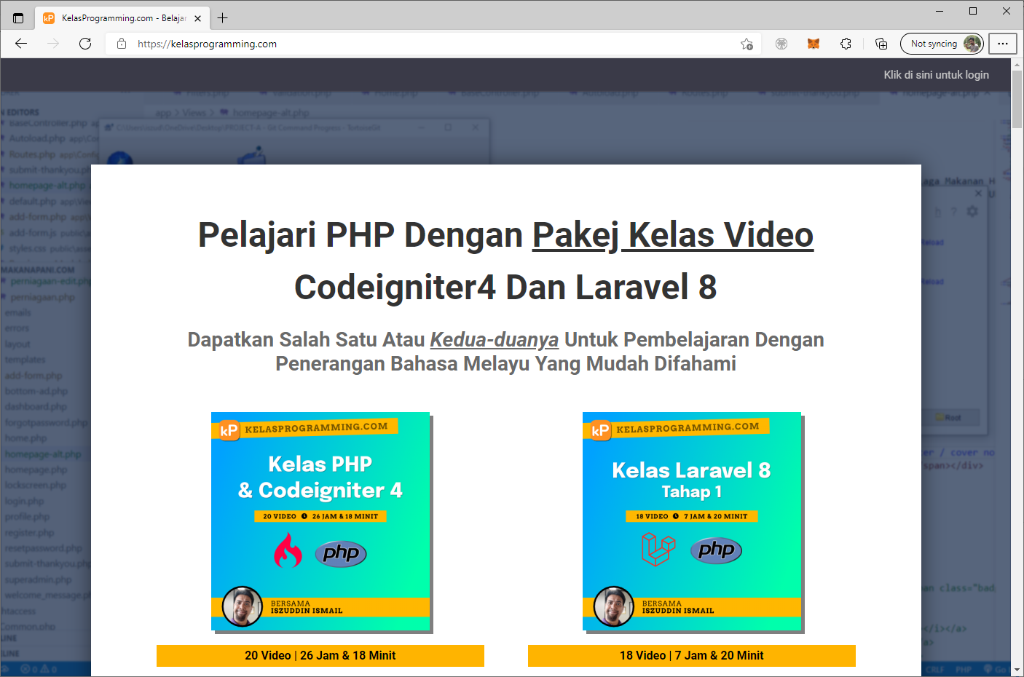This screenshot has height=677, width=1024.
Task: Click the scrollbar down arrow
Action: click(1017, 669)
